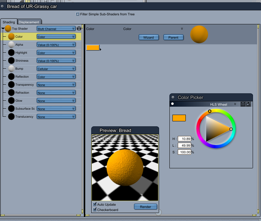Click the Shininess channel sphere icon
Image resolution: width=261 pixels, height=221 pixels.
pyautogui.click(x=11, y=60)
